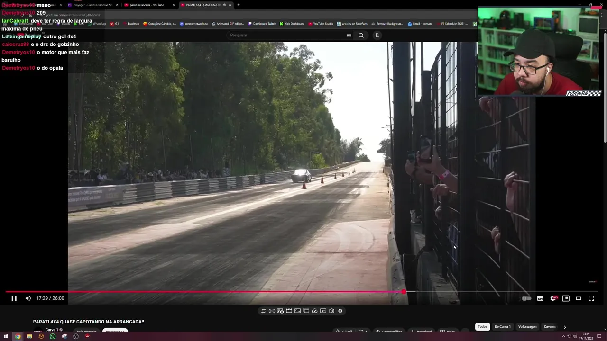Image resolution: width=607 pixels, height=341 pixels.
Task: Click the system tray volume icon
Action: point(575,336)
